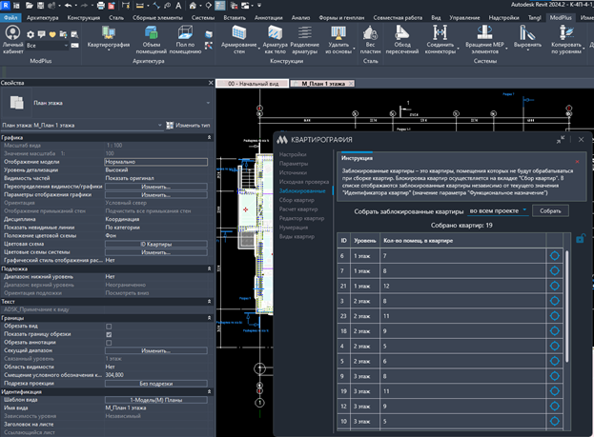Click Изменить for Переопределения видимости/графики
Viewport: 594px width, 437px height.
click(156, 187)
